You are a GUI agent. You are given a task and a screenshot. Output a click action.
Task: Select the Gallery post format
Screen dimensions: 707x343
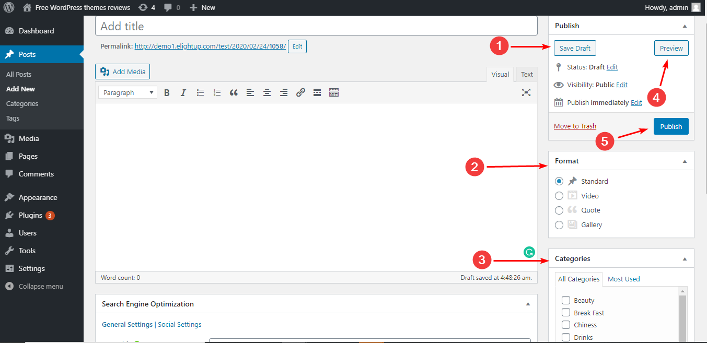[559, 224]
